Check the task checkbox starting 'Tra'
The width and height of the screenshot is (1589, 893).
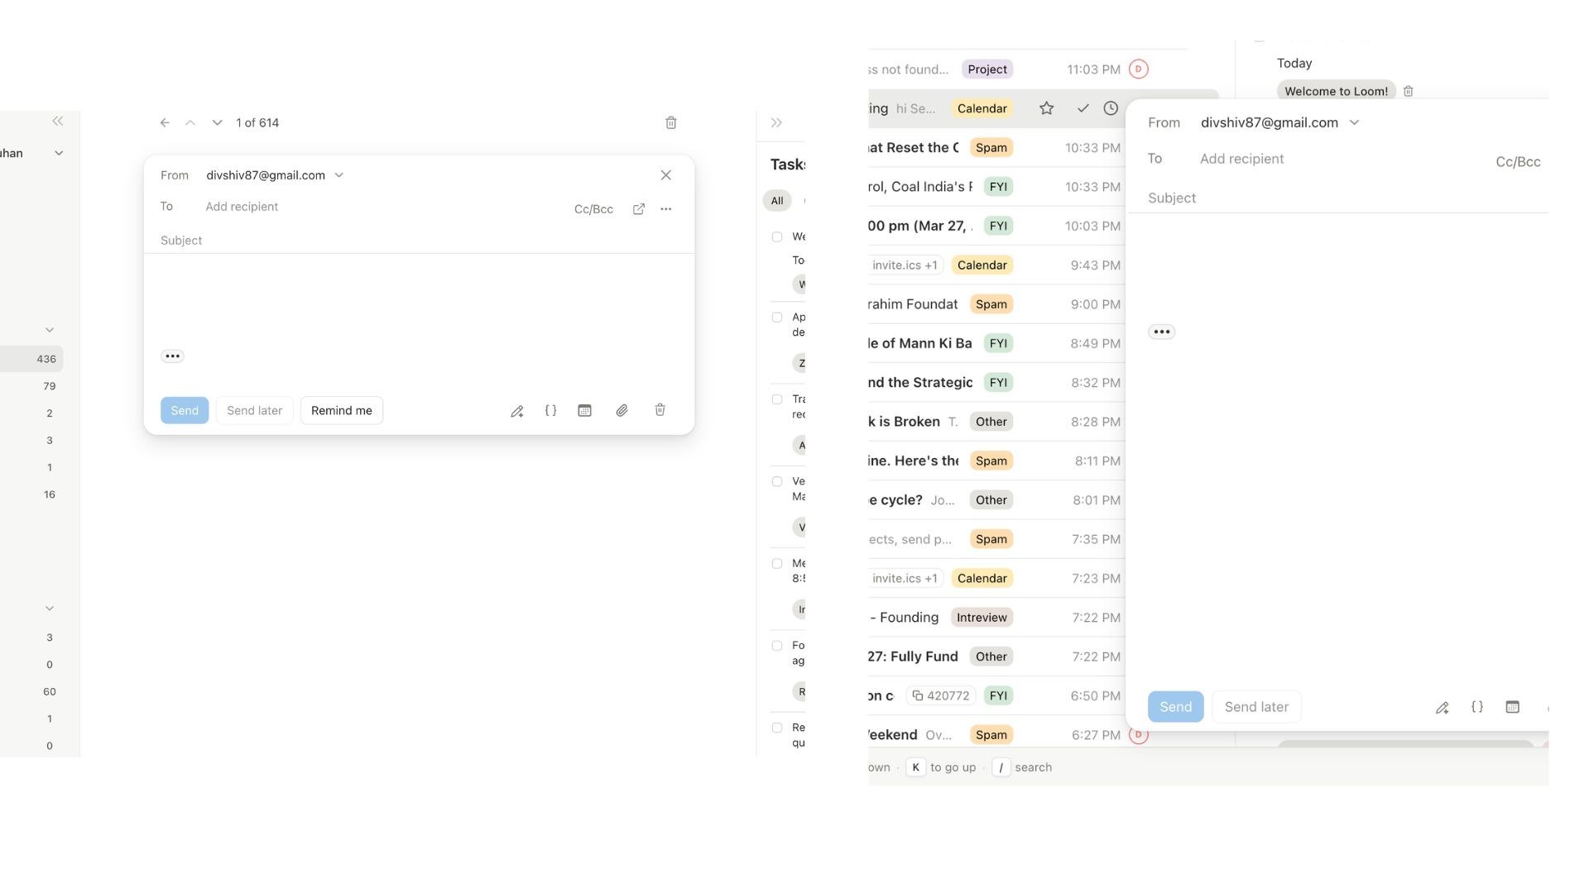(x=777, y=399)
